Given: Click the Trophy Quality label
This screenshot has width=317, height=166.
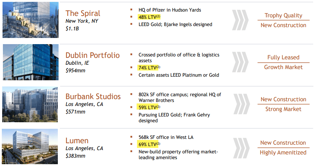Looking at the screenshot, I should pyautogui.click(x=283, y=16).
